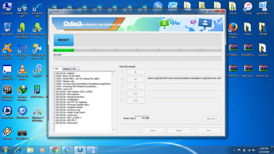The image size is (274, 154).
Task: Launch Internet Download Manager shortcut
Action: (22, 93)
